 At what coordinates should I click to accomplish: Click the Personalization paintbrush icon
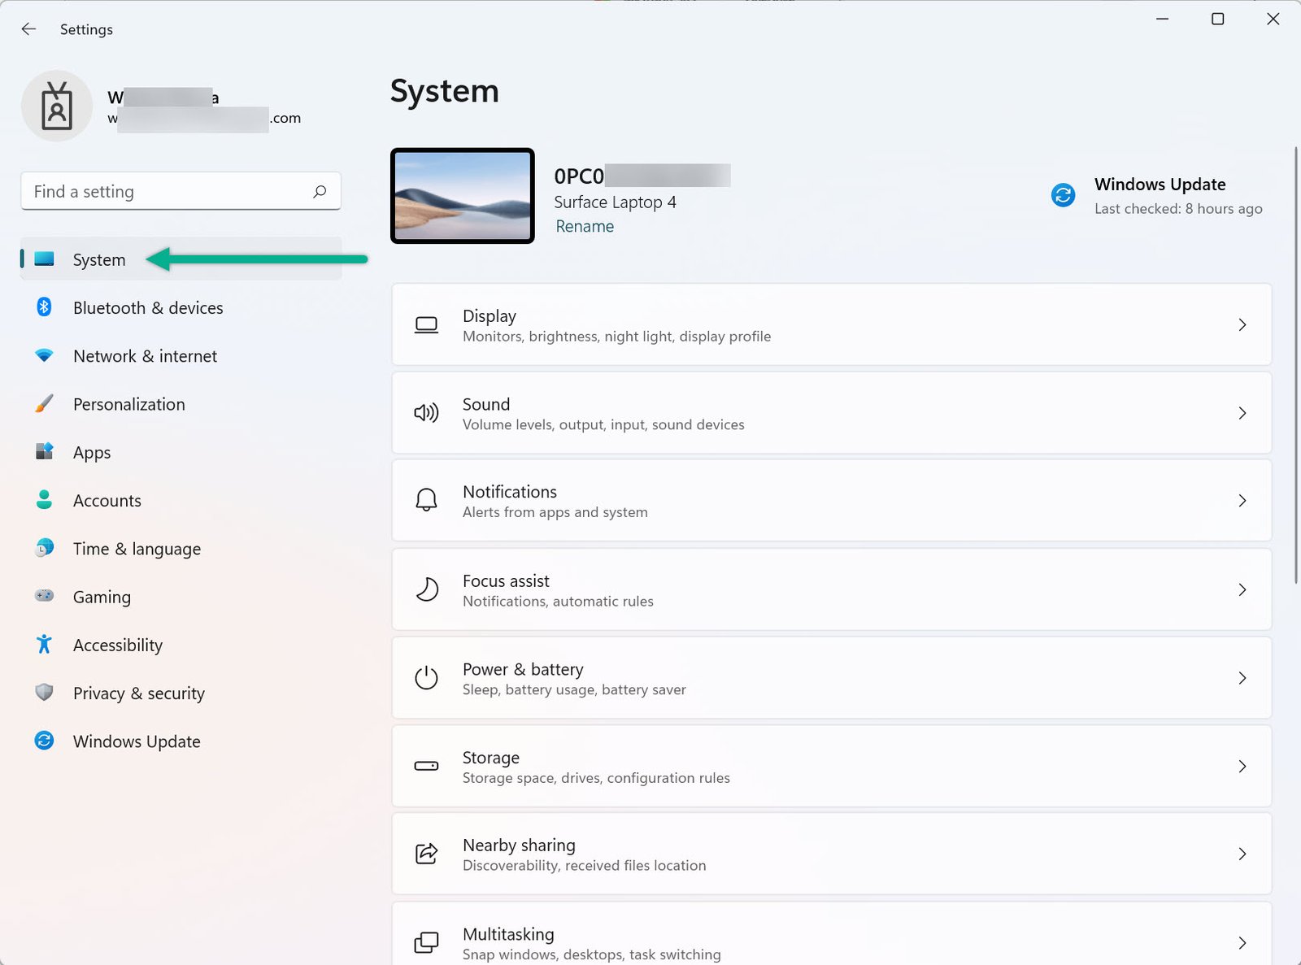pyautogui.click(x=44, y=403)
